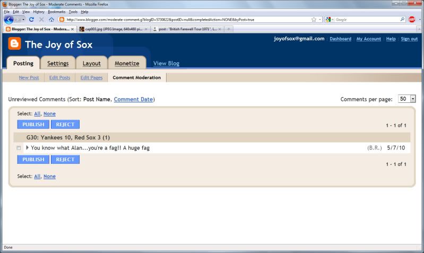
Task: Select the Settings tab
Action: click(x=58, y=63)
